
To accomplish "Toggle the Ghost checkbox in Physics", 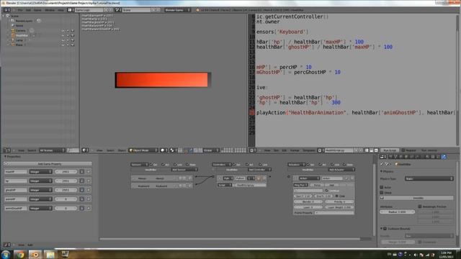I will (x=382, y=193).
